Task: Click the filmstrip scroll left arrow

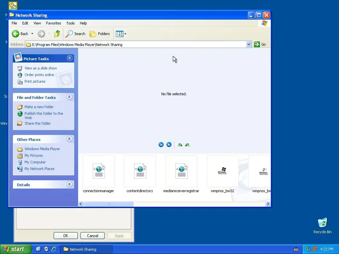Action: [81, 204]
